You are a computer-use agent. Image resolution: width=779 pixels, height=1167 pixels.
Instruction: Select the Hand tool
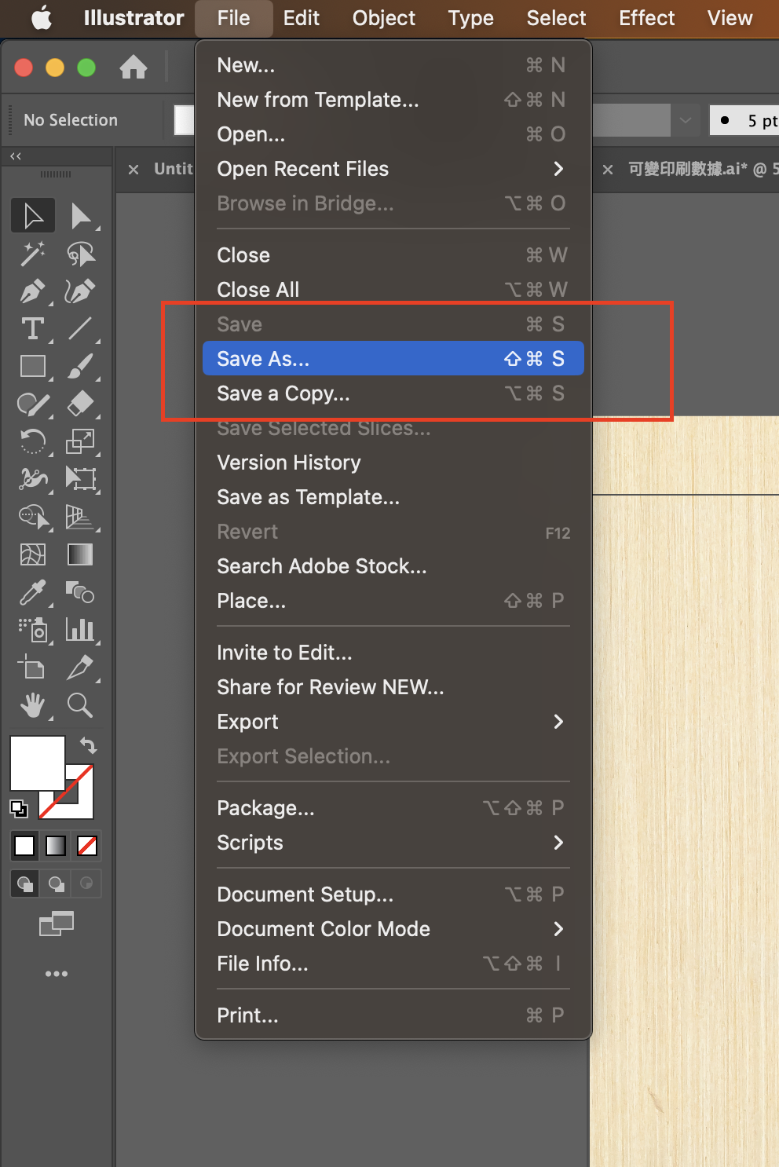[x=33, y=705]
